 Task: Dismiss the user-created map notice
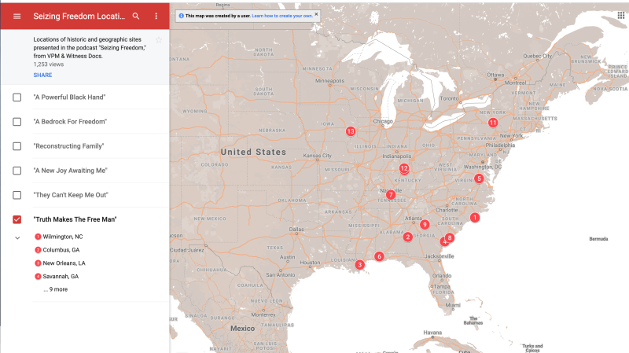[x=316, y=14]
